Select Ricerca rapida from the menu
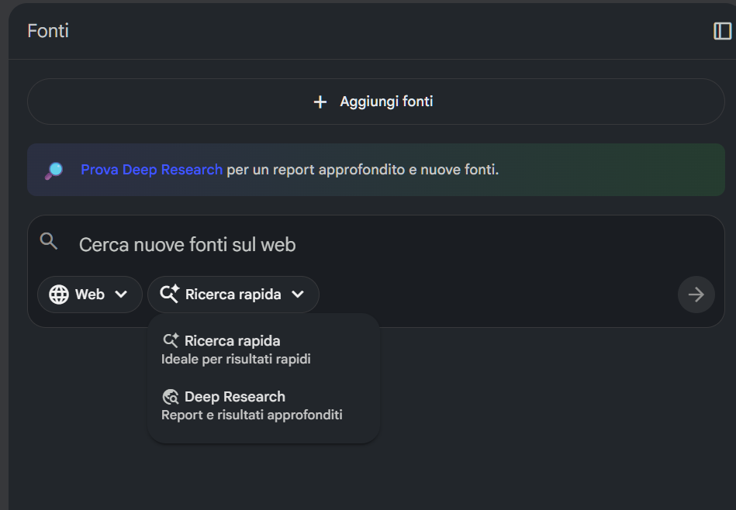 (x=233, y=341)
